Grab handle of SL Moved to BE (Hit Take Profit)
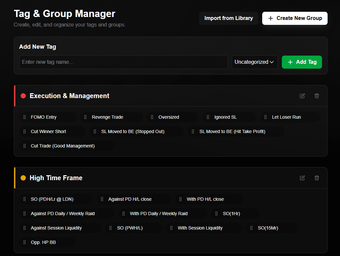Screen dimensions: 340x256 tap(193, 131)
